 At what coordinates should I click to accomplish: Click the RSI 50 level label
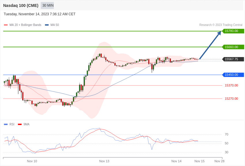(227, 143)
